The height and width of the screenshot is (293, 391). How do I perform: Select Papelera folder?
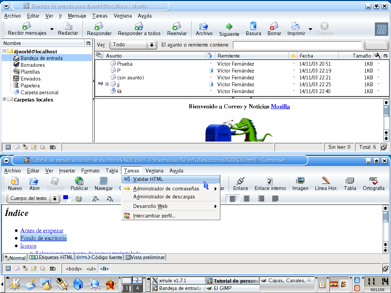point(30,86)
